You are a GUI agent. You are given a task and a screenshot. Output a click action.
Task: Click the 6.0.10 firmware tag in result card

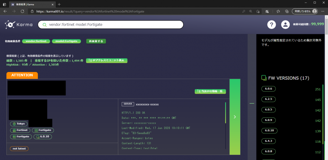coord(43,137)
